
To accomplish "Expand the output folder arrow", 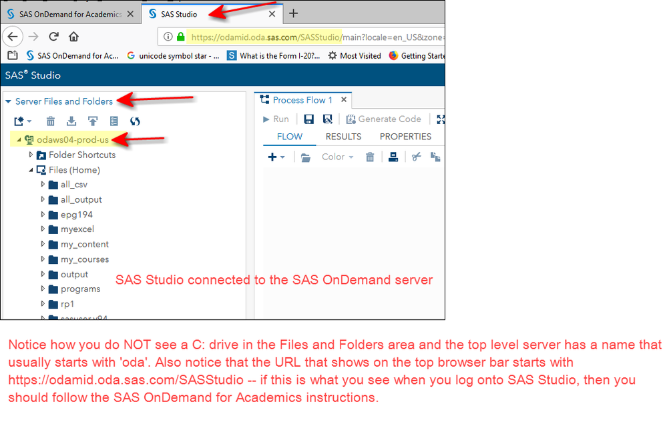I will coord(43,274).
